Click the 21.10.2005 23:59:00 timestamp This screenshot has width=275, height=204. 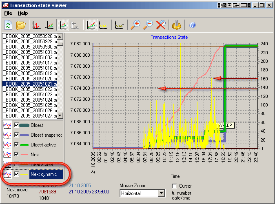[89, 192]
